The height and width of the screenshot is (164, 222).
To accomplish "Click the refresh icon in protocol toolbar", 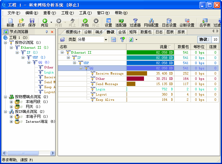I will point(131,40).
